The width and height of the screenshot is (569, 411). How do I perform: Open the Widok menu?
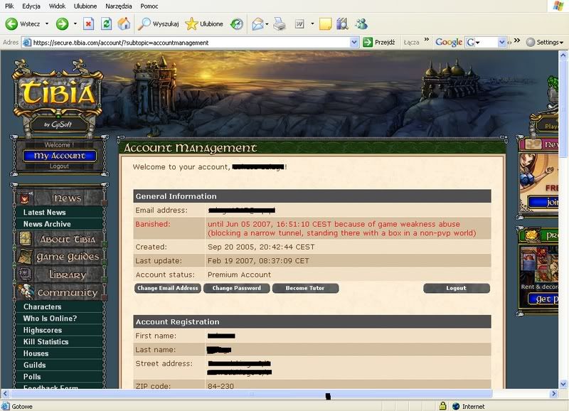click(x=57, y=6)
